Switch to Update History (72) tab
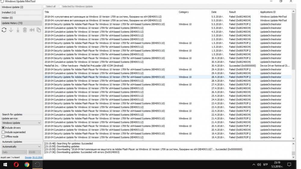 (x=21, y=23)
